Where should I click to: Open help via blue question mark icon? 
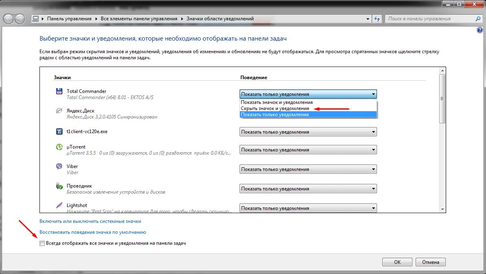click(480, 30)
